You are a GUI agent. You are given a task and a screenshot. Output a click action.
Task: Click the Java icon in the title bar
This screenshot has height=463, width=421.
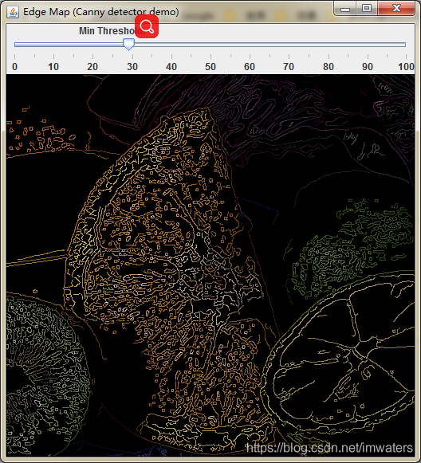(13, 12)
